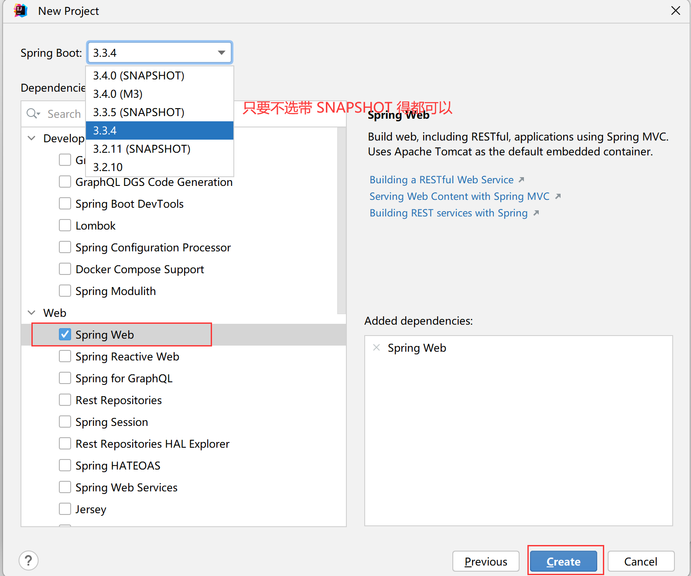Click the Spring Boot version combo field

point(160,53)
